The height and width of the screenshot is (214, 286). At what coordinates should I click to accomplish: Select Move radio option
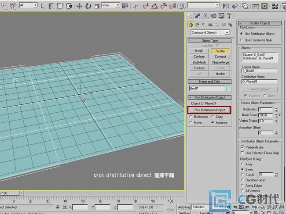(195, 123)
